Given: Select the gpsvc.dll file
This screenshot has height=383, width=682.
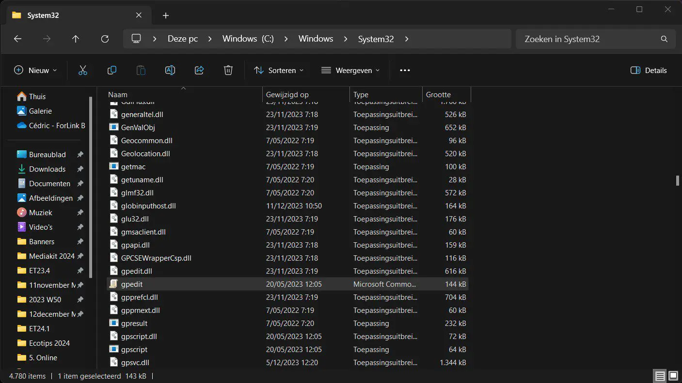Looking at the screenshot, I should [x=287, y=363].
